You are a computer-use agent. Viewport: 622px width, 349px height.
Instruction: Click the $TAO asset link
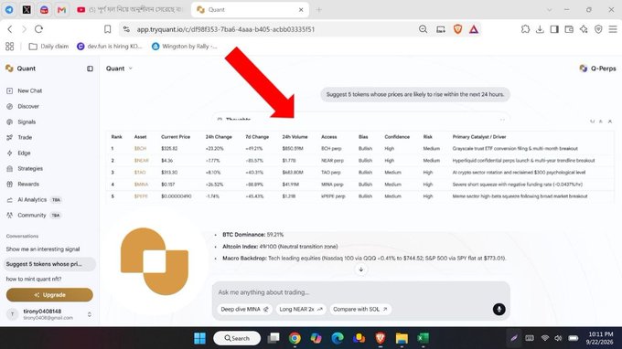click(140, 173)
